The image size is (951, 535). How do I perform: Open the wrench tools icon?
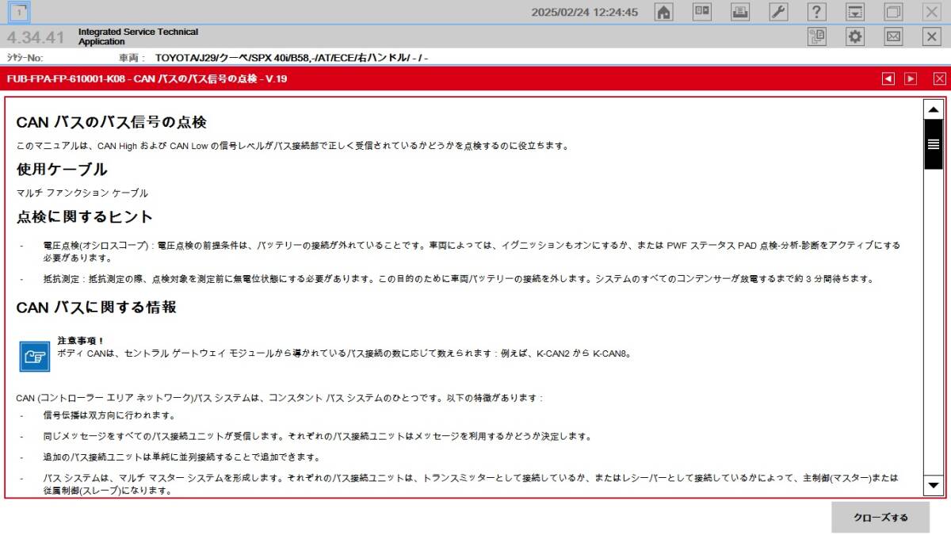(x=779, y=12)
